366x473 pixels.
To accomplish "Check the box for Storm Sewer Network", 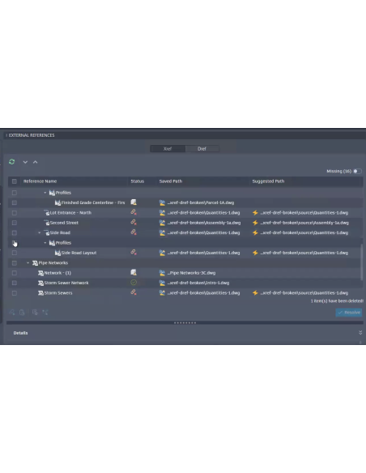I will point(14,283).
